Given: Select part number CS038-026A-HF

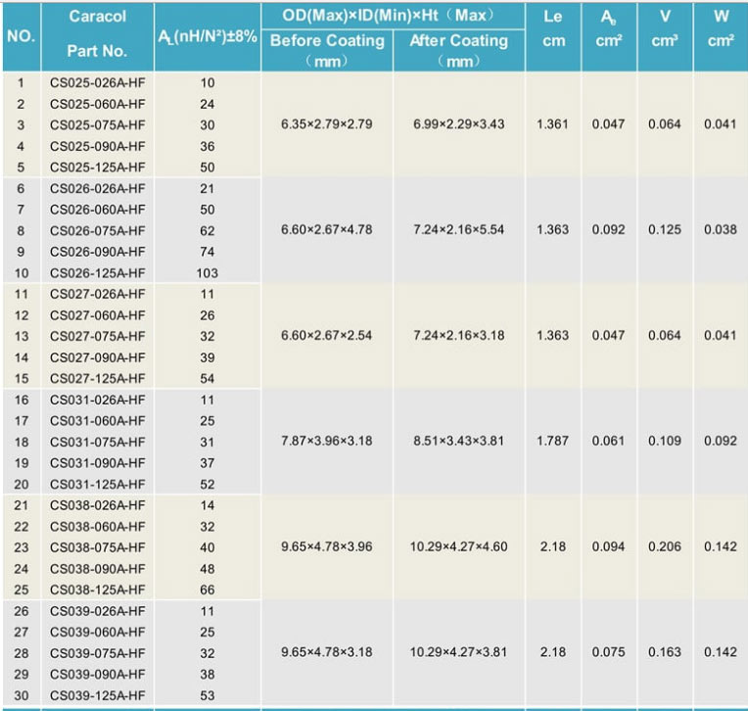Looking at the screenshot, I should [x=97, y=505].
